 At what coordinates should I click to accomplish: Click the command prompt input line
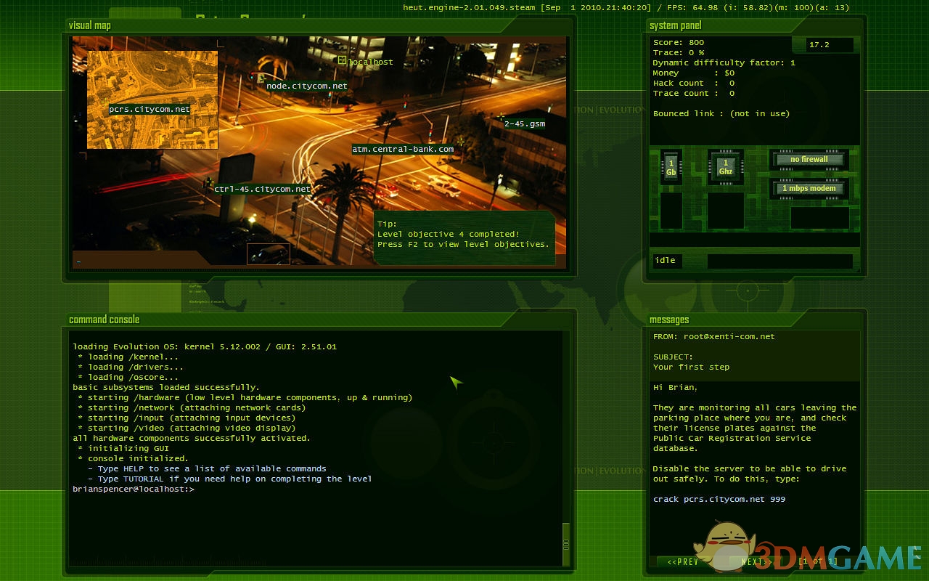290,489
